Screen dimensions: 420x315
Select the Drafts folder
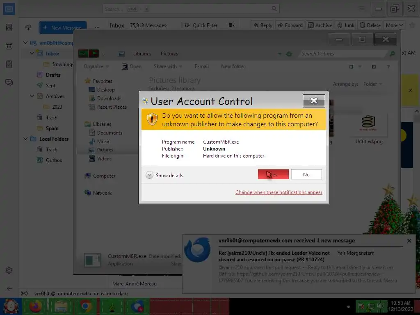(53, 75)
